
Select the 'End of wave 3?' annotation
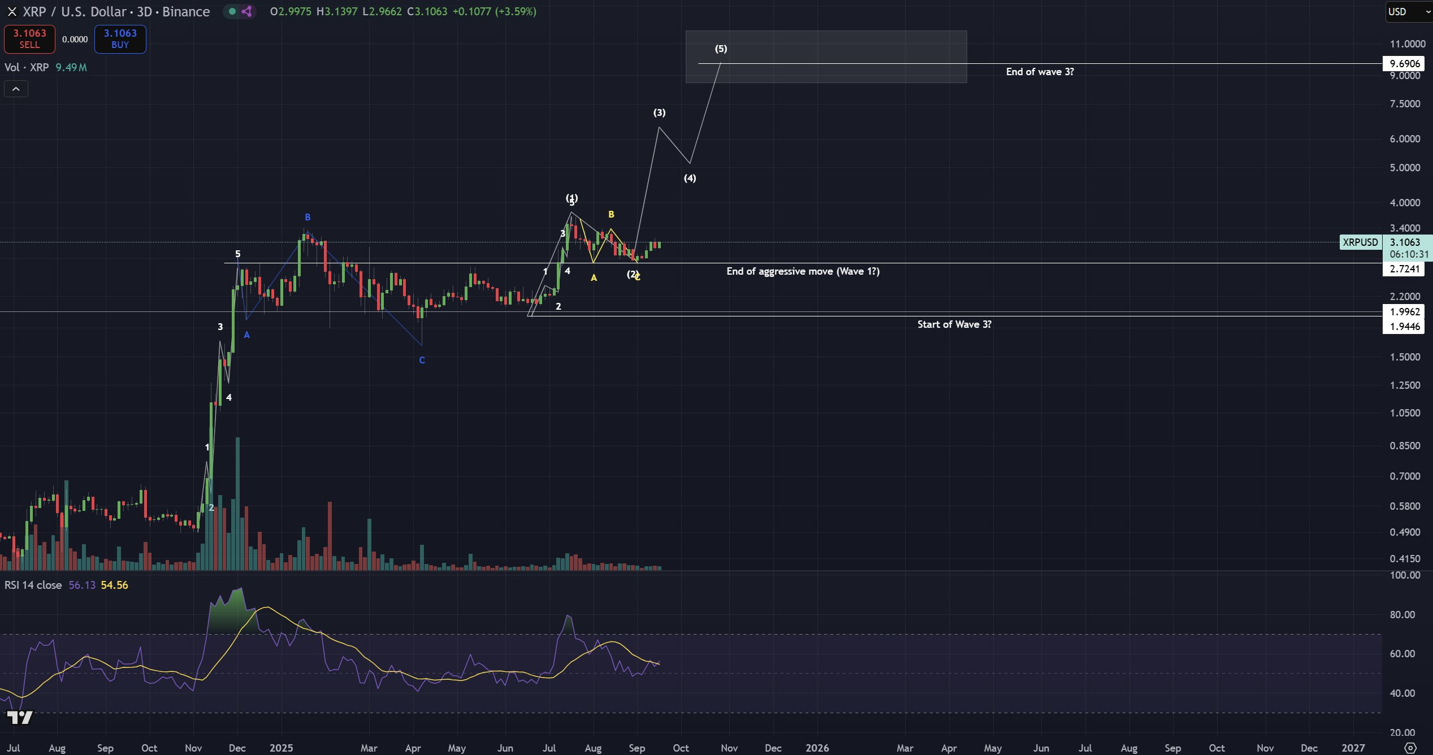(1040, 72)
